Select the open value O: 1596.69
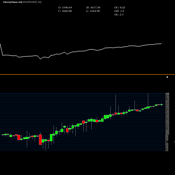This screenshot has height=175, width=175. click(x=65, y=7)
